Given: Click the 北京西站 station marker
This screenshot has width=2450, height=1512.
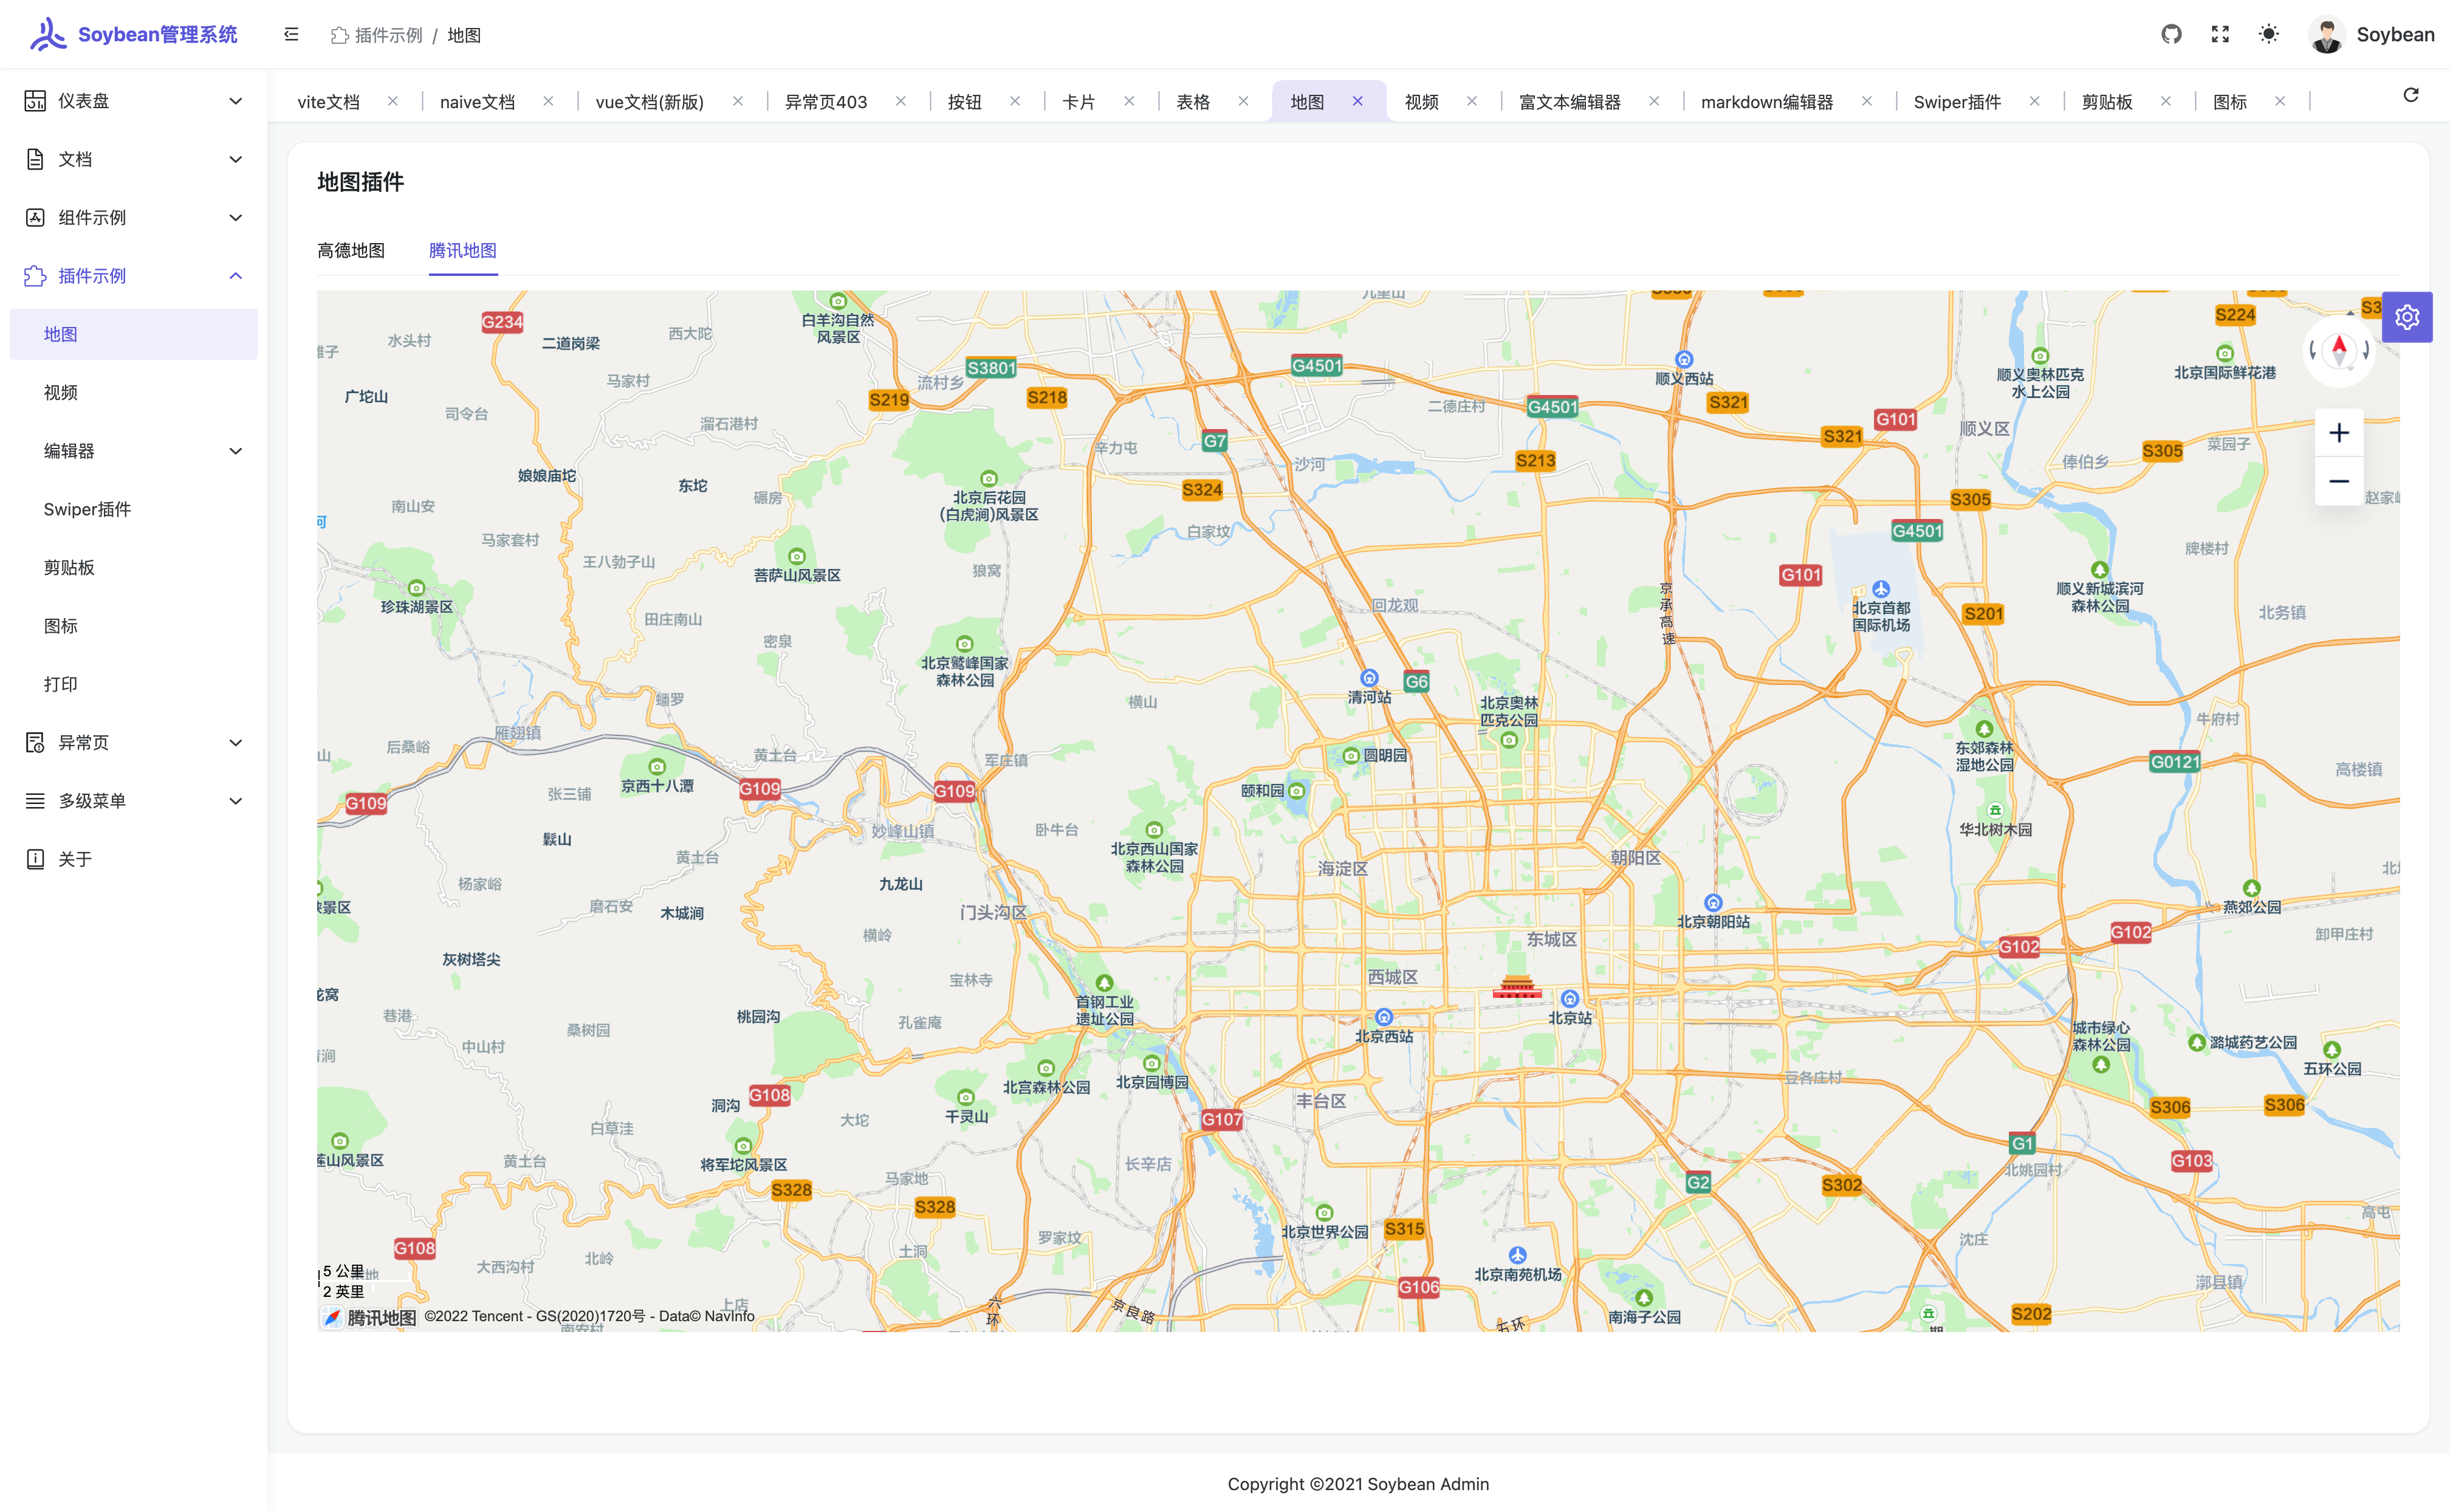Looking at the screenshot, I should click(1384, 1017).
